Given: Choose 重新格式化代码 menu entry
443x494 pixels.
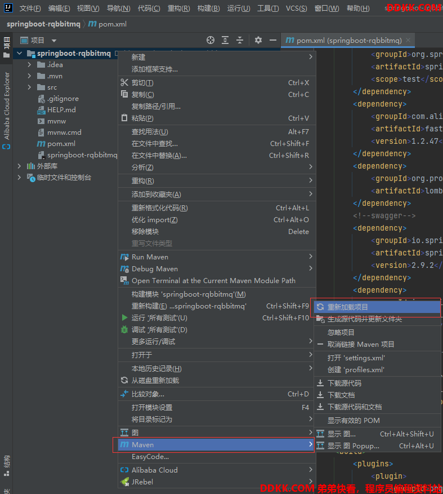Looking at the screenshot, I should point(217,208).
